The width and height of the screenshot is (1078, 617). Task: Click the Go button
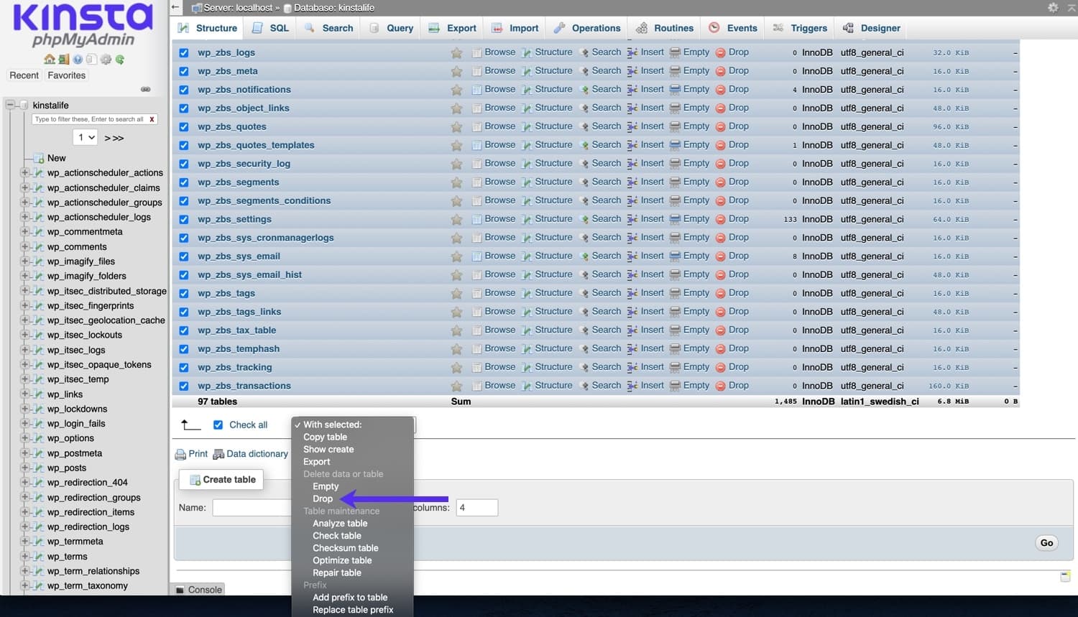(x=1046, y=543)
